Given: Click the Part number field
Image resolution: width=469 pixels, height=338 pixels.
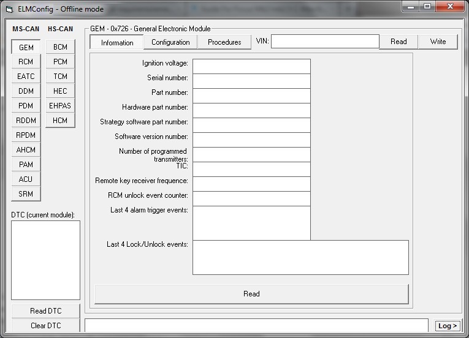Looking at the screenshot, I should click(251, 96).
